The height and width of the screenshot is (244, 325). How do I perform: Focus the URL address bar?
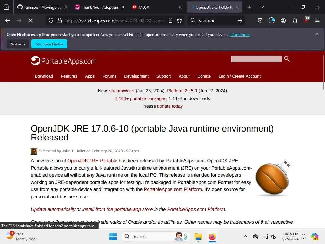[115, 21]
